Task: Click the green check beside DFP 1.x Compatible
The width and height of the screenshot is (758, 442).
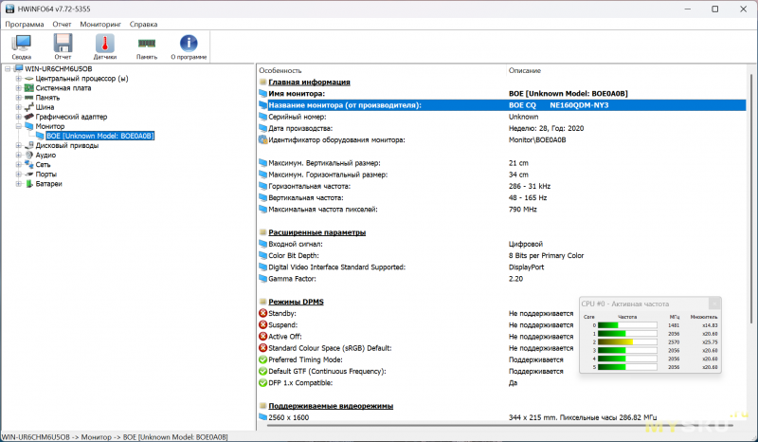Action: [263, 383]
